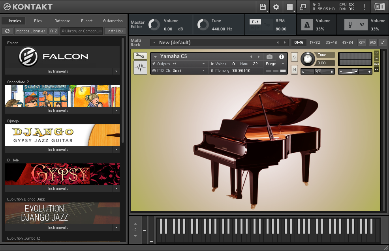The height and width of the screenshot is (251, 389).
Task: Open the save disk menu icon
Action: click(263, 7)
